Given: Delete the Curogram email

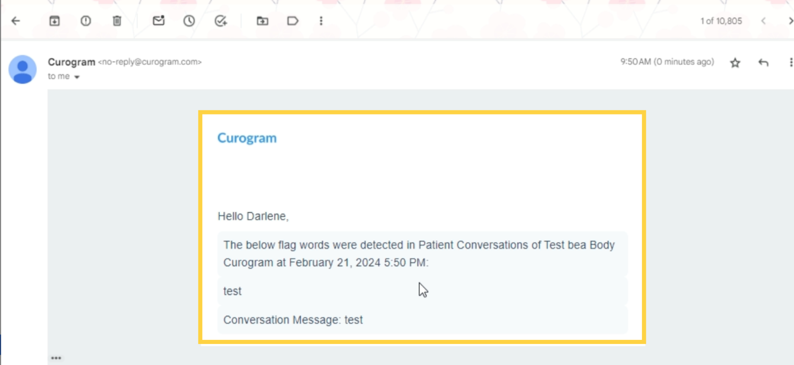Looking at the screenshot, I should coord(117,21).
